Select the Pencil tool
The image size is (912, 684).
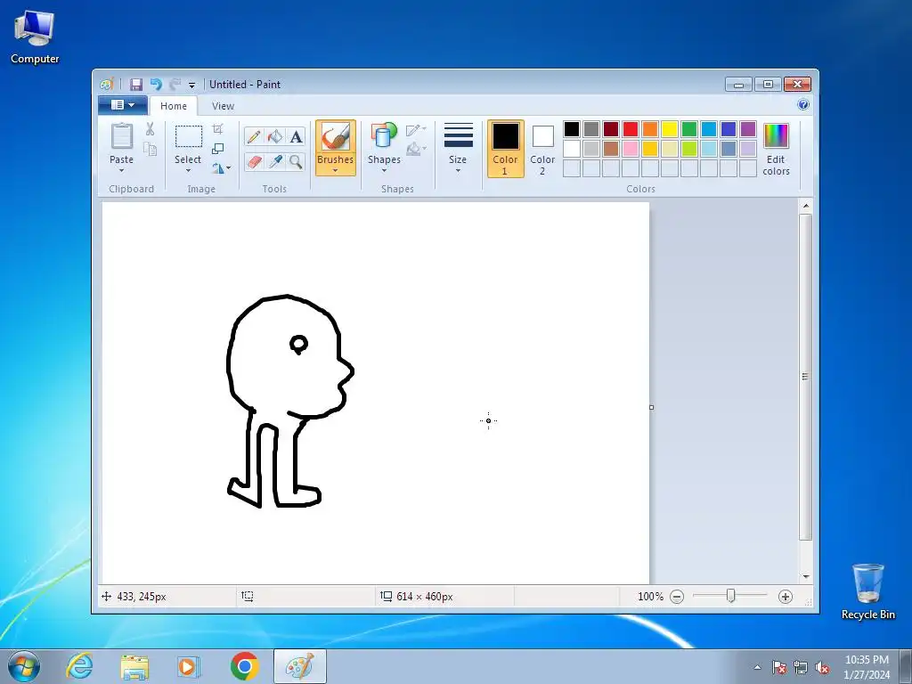pos(254,136)
